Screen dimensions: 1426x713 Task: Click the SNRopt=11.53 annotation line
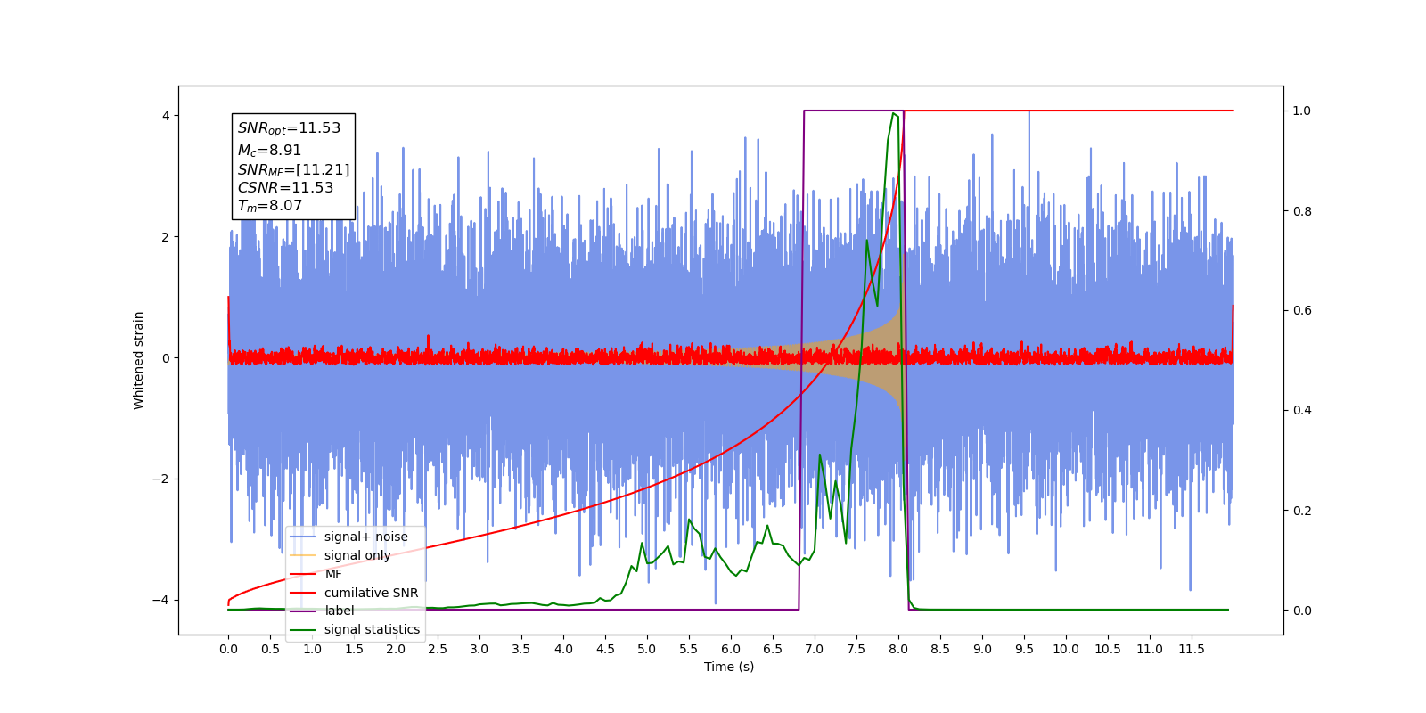(x=289, y=128)
